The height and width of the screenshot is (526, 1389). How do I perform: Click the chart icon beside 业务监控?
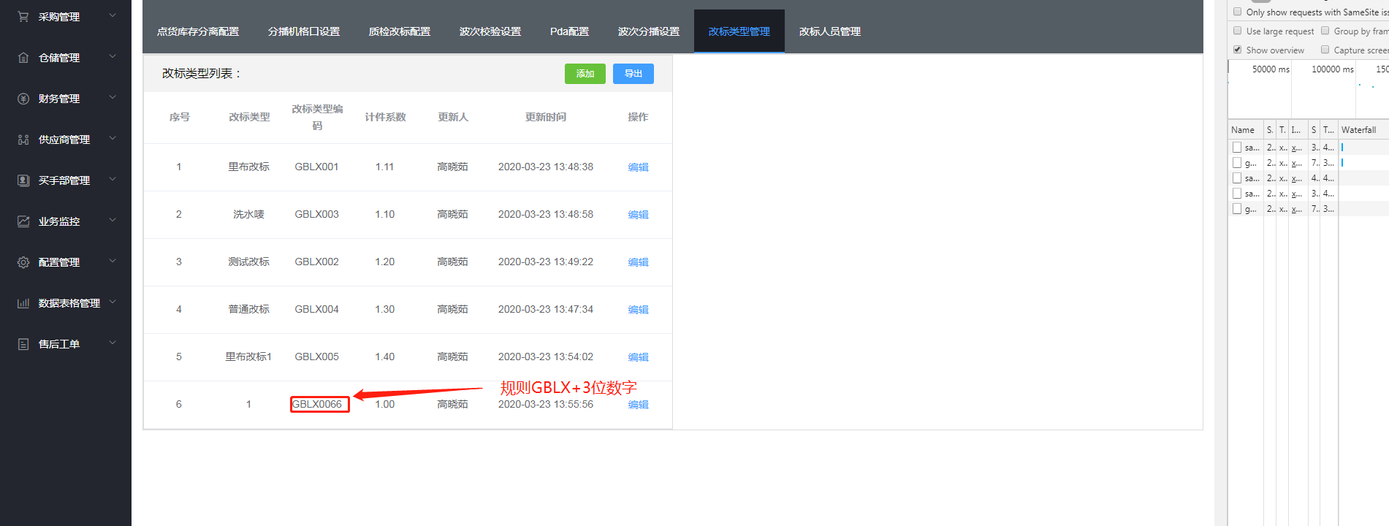23,221
